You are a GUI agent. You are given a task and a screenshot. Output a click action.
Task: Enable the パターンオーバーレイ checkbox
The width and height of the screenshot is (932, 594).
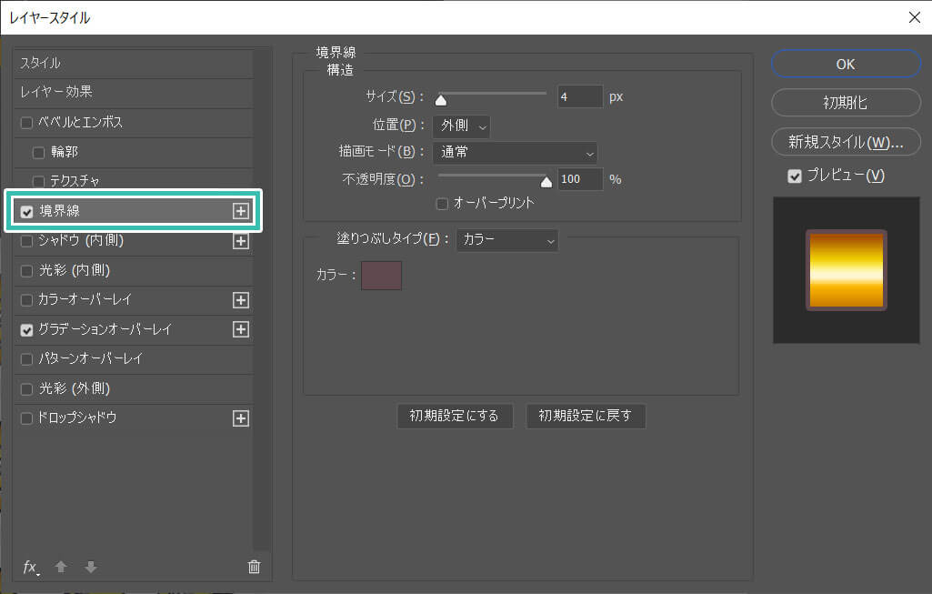pos(26,359)
